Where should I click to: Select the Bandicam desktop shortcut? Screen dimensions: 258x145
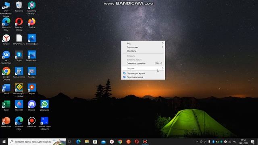(x=32, y=122)
